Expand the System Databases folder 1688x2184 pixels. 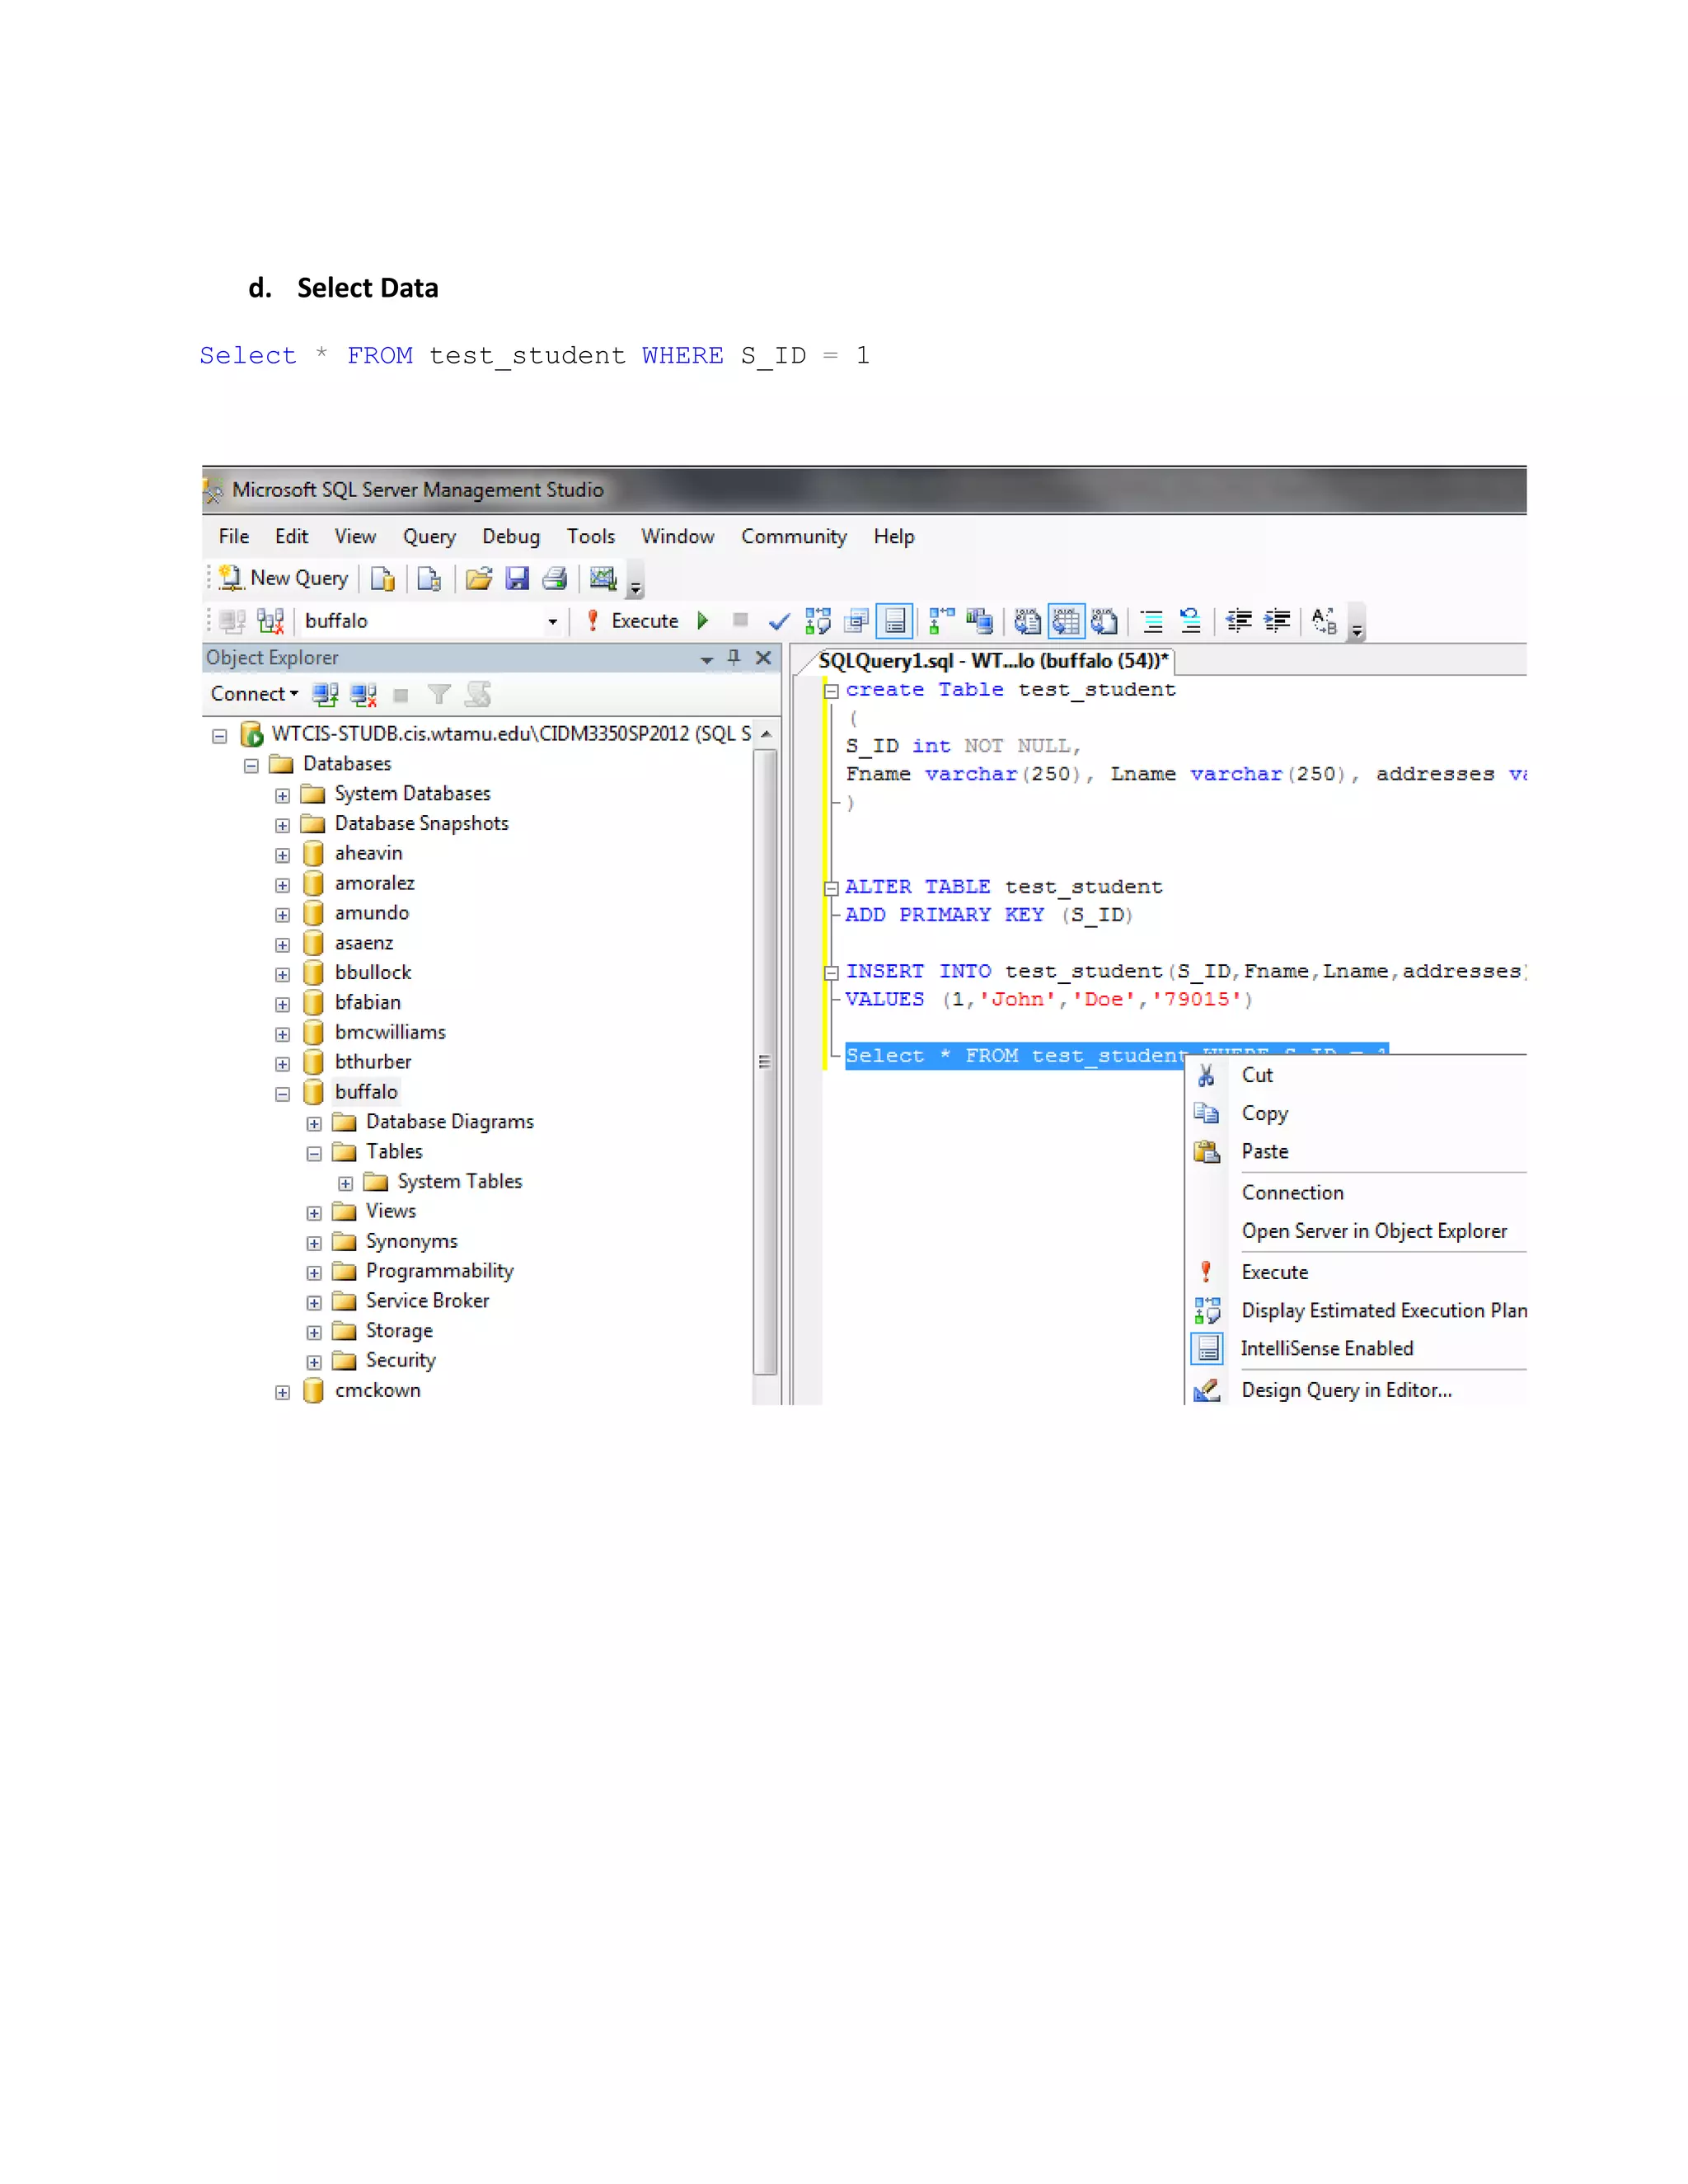point(282,796)
